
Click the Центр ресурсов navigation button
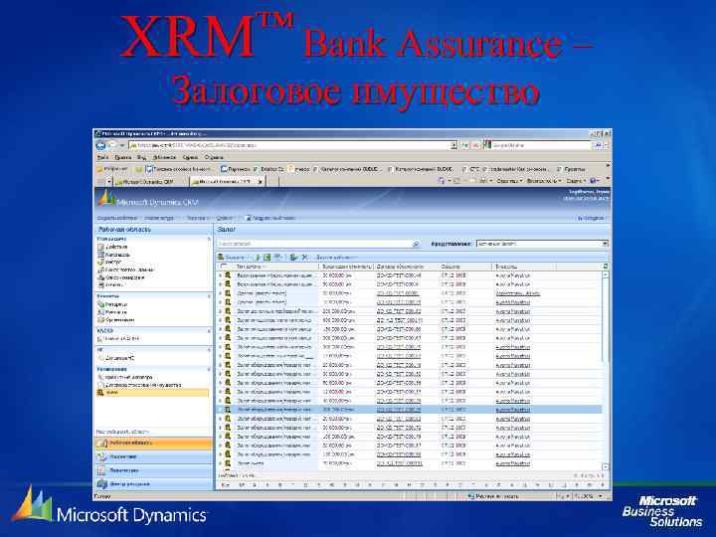coord(153,483)
